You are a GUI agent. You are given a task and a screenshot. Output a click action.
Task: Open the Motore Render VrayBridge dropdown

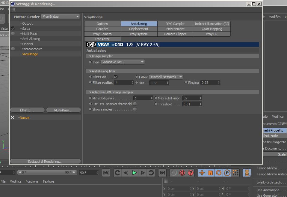[x=61, y=17]
